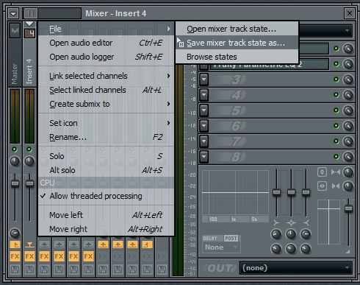Click the dimmed FX button on Send 2 track
Viewport: 360px width, 285px height.
tap(118, 256)
